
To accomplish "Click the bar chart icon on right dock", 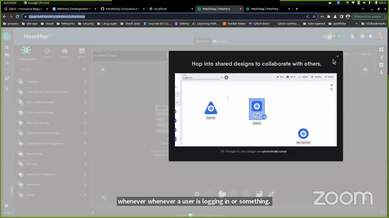I will coord(381,65).
